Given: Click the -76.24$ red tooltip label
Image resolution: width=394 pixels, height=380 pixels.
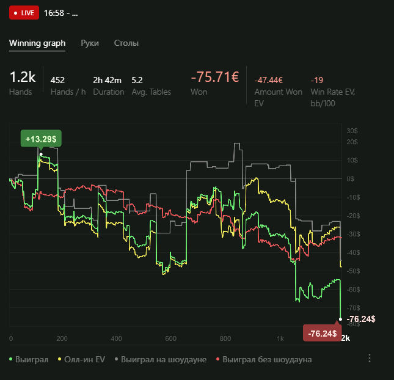Looking at the screenshot, I should point(322,334).
